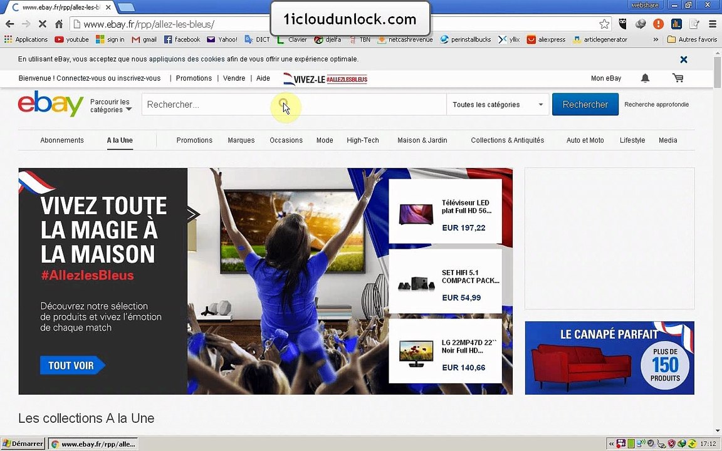Open the youtube bookmark
The height and width of the screenshot is (451, 722).
click(71, 39)
